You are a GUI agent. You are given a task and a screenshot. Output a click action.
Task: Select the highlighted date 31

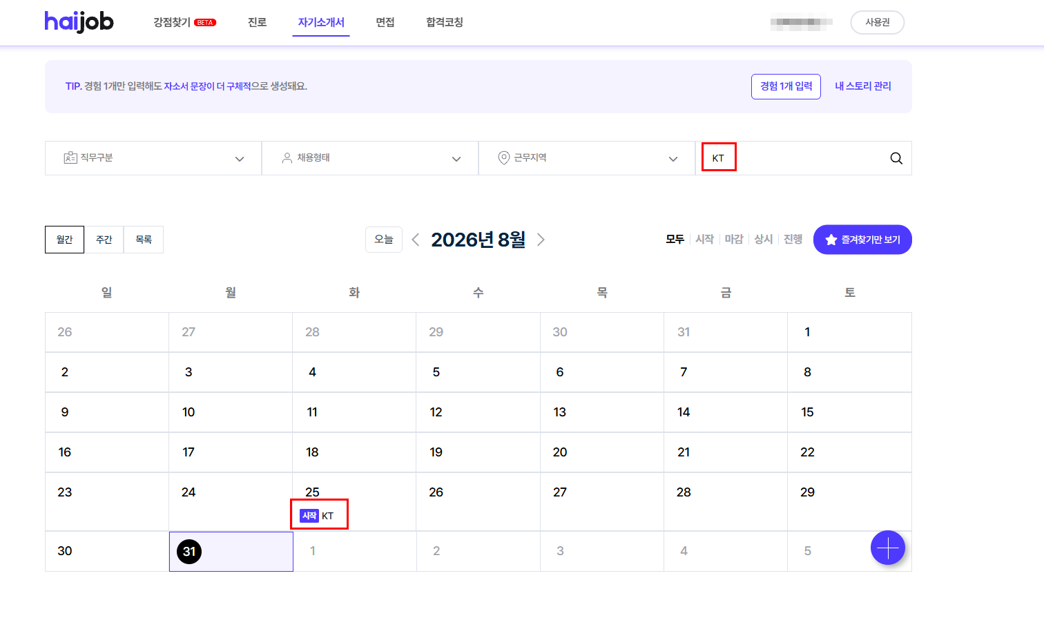pyautogui.click(x=189, y=551)
